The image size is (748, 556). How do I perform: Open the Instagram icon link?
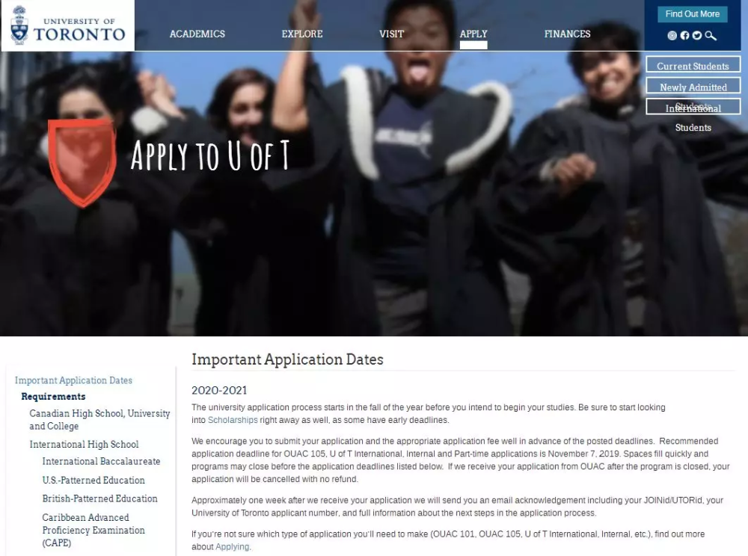click(672, 35)
